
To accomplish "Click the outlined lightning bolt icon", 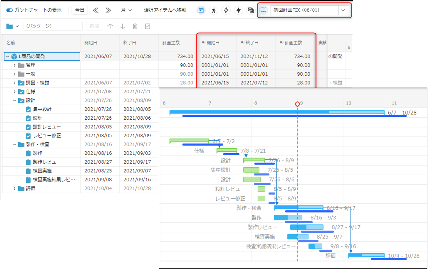I will pyautogui.click(x=226, y=10).
